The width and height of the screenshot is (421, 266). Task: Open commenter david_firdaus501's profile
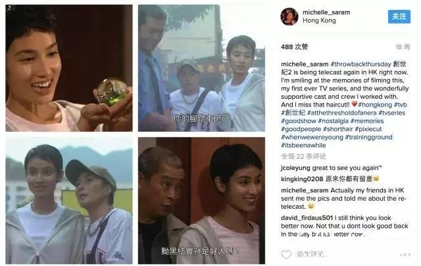(307, 218)
